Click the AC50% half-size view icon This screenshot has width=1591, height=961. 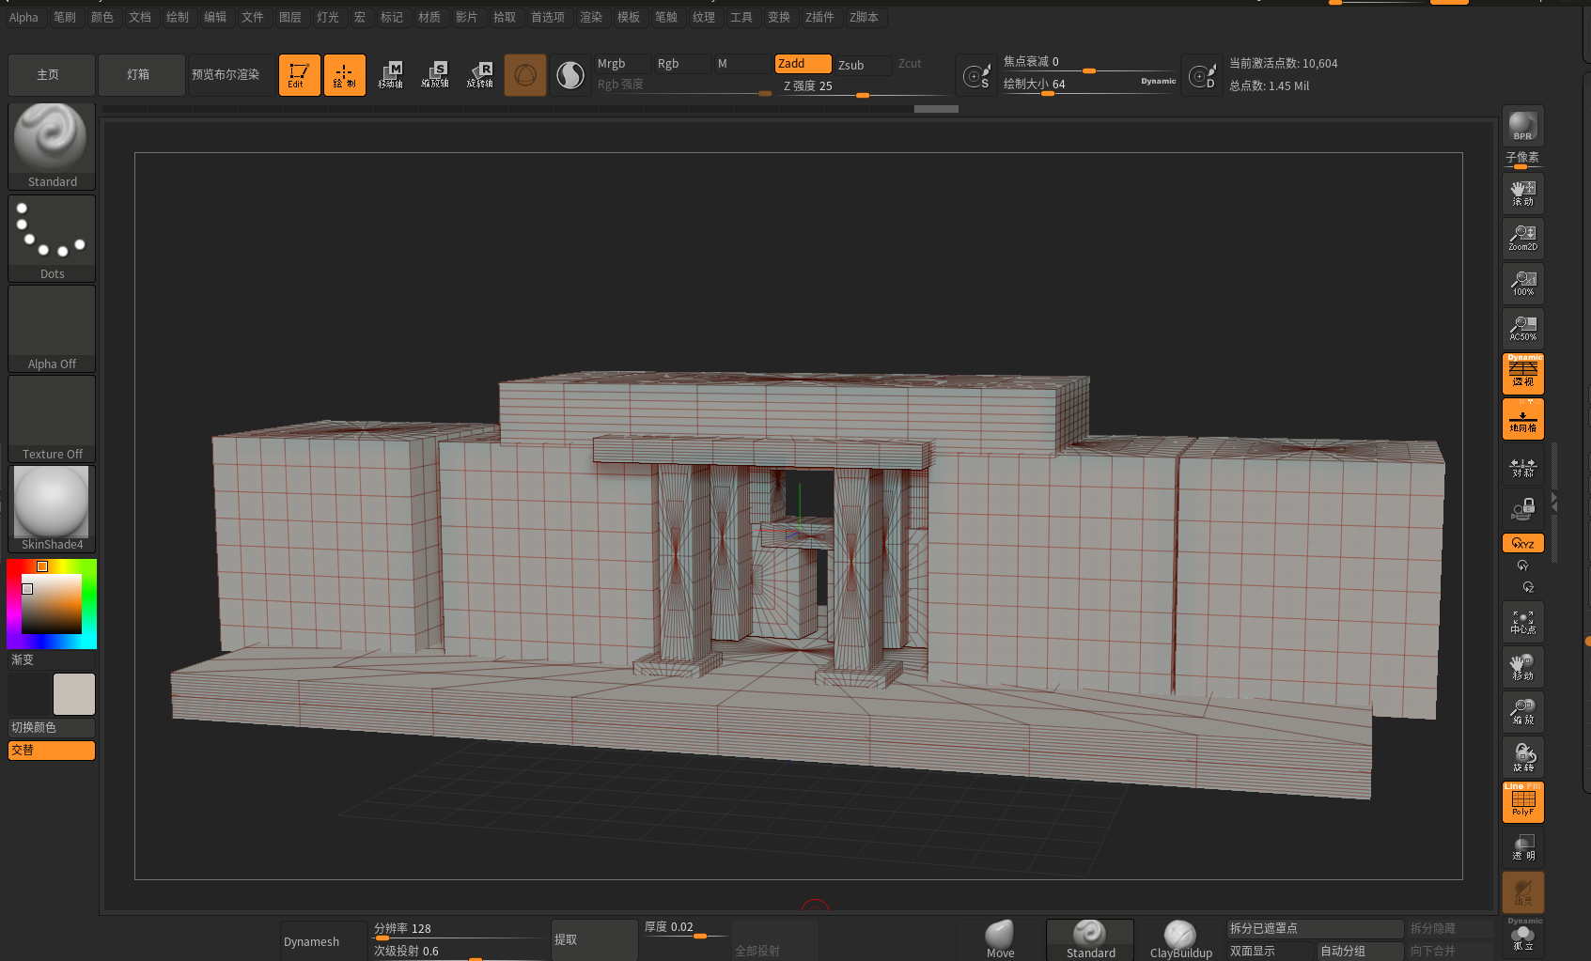pyautogui.click(x=1522, y=329)
